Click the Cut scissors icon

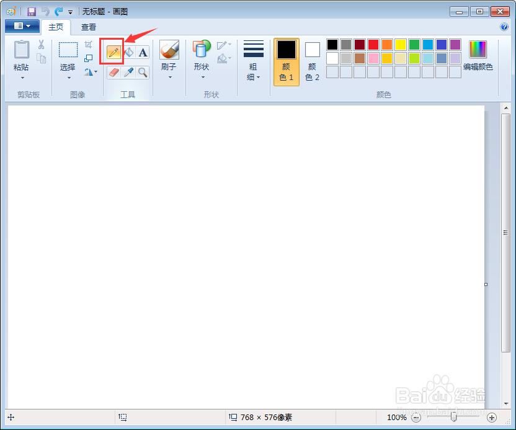pyautogui.click(x=41, y=45)
